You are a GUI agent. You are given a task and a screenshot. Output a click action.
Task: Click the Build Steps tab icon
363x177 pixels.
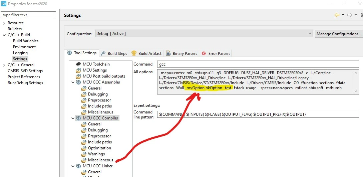coord(103,53)
